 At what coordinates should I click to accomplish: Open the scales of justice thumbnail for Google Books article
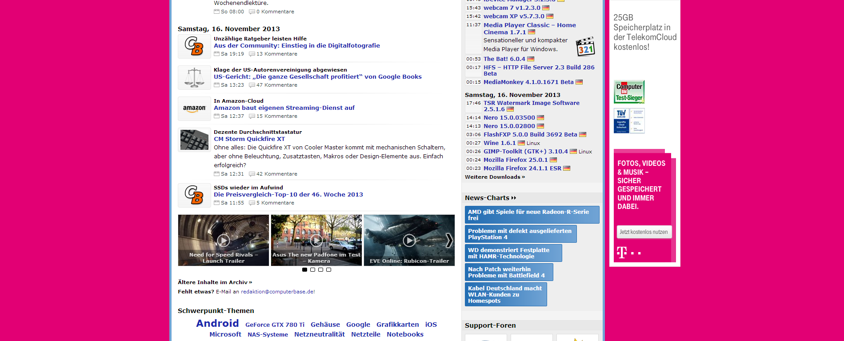(x=194, y=77)
